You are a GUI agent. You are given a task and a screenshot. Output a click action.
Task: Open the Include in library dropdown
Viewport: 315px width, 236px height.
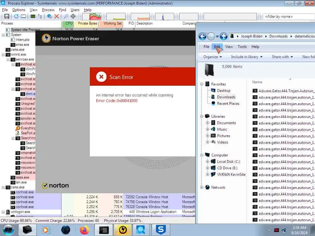[x=247, y=57]
